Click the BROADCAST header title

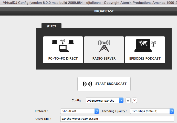[x=104, y=11]
